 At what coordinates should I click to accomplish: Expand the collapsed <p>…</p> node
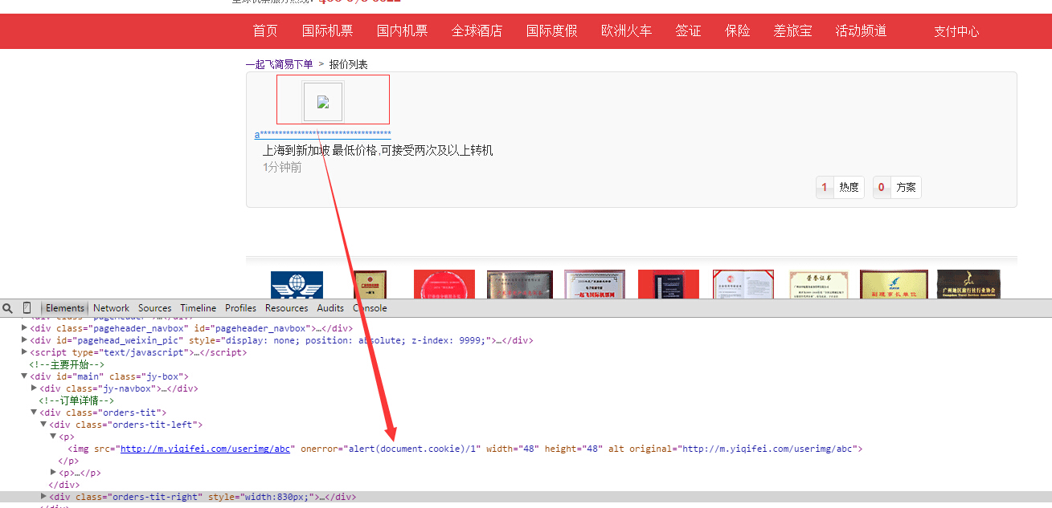[54, 473]
